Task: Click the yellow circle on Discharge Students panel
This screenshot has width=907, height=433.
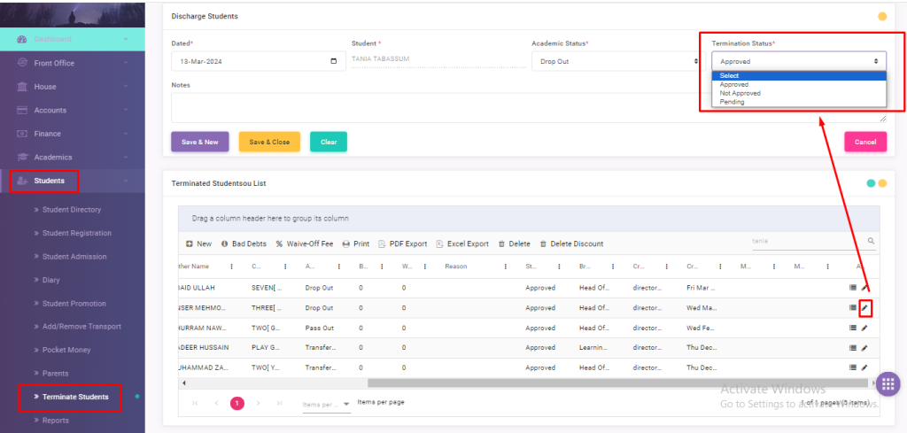Action: pos(881,16)
